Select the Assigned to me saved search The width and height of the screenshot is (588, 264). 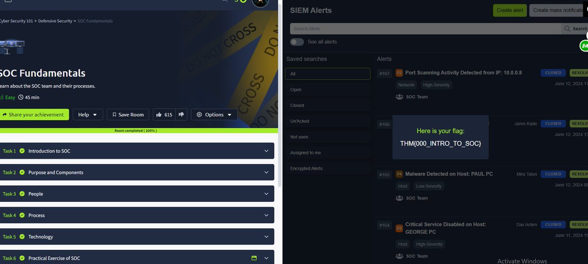pos(327,153)
